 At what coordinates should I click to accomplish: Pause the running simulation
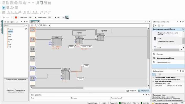[x=12, y=17]
